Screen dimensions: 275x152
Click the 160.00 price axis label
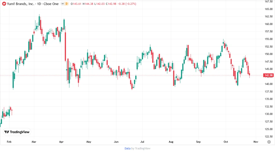[x=269, y=24]
